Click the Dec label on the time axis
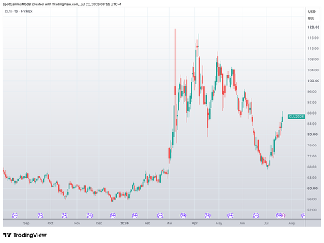Screen dimensions: 324x243 pyautogui.click(x=99, y=223)
